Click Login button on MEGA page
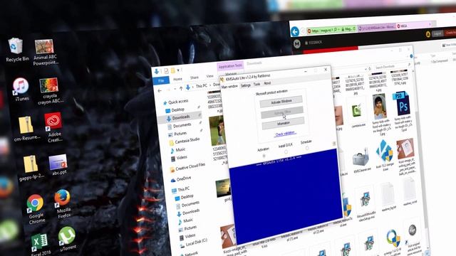 [x=437, y=33]
